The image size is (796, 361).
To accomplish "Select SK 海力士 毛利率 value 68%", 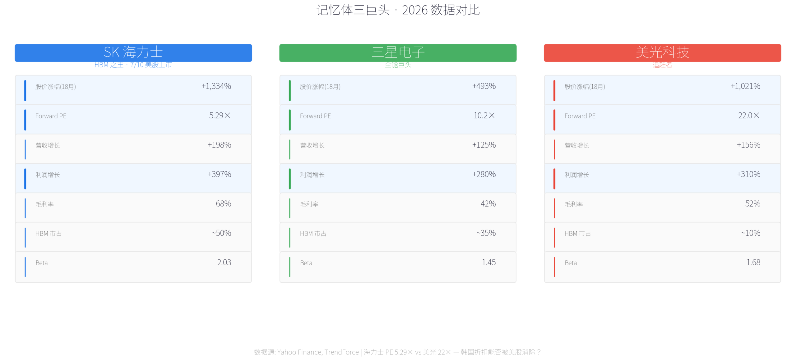I will [224, 204].
